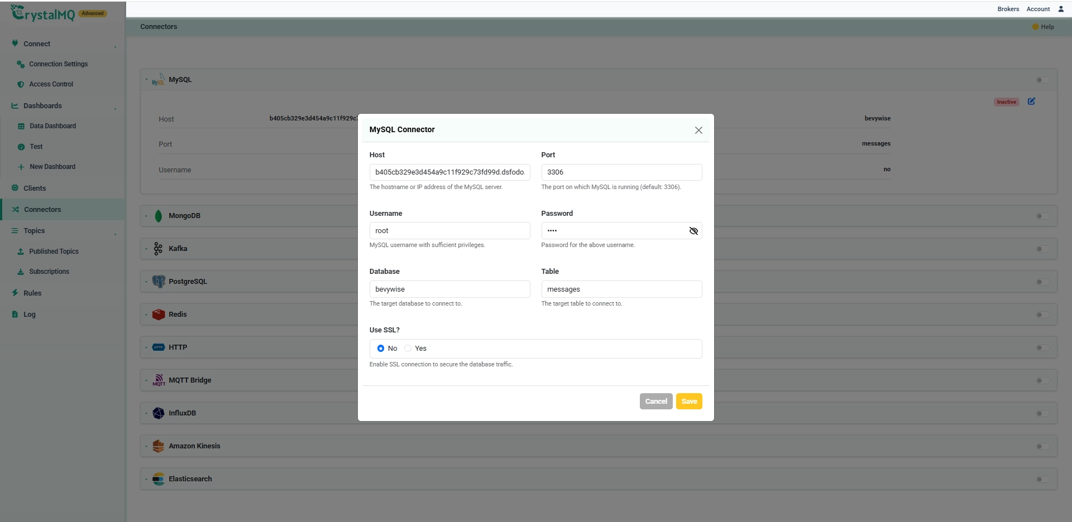Click the Published Topics upload icon
The height and width of the screenshot is (522, 1072).
[21, 252]
